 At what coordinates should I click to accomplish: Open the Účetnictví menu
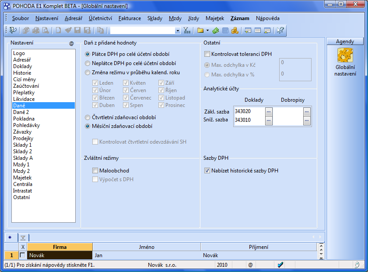(100, 18)
